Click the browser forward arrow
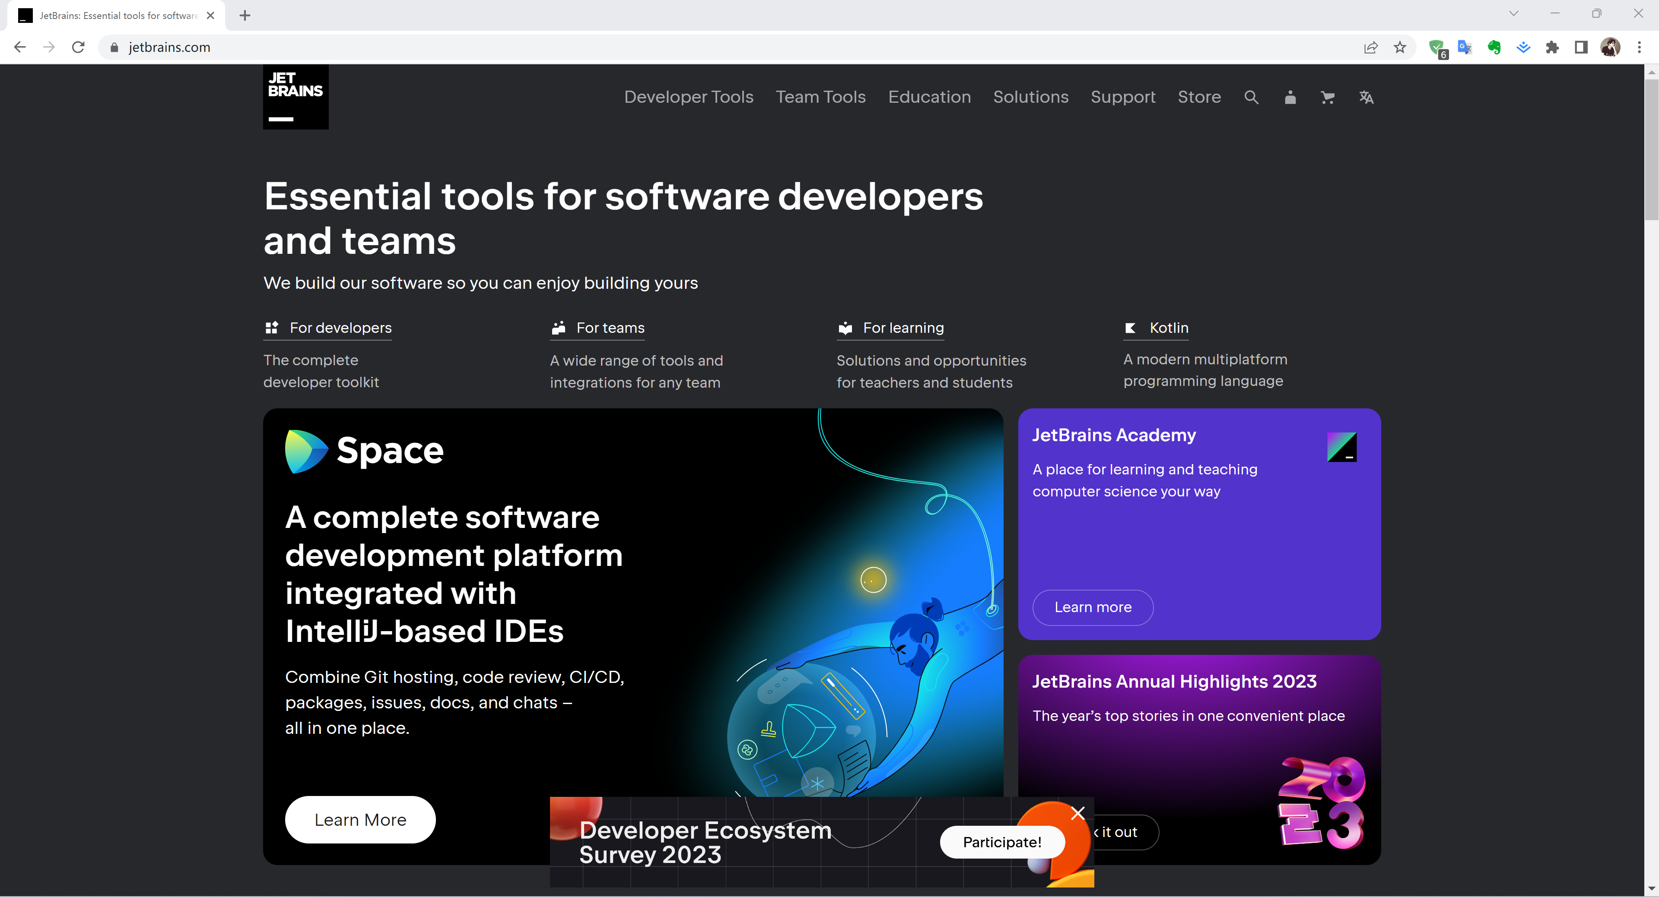The width and height of the screenshot is (1659, 897). 49,47
